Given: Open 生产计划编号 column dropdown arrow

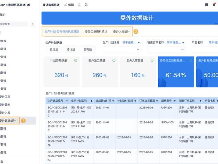Looking at the screenshot, I should tap(67, 101).
